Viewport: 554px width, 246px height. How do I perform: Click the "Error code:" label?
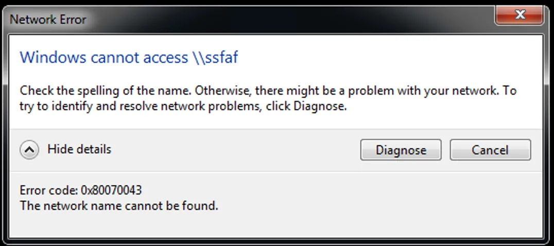coord(49,190)
